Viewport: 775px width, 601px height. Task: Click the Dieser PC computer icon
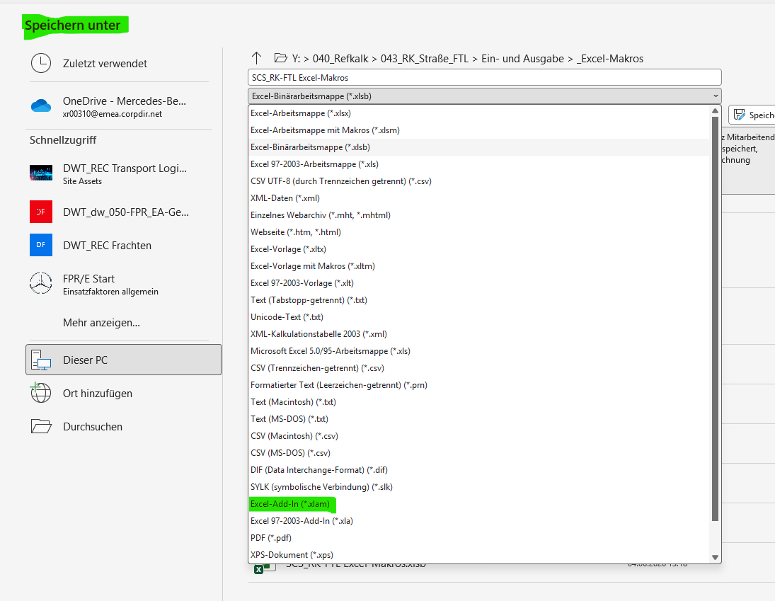(41, 360)
